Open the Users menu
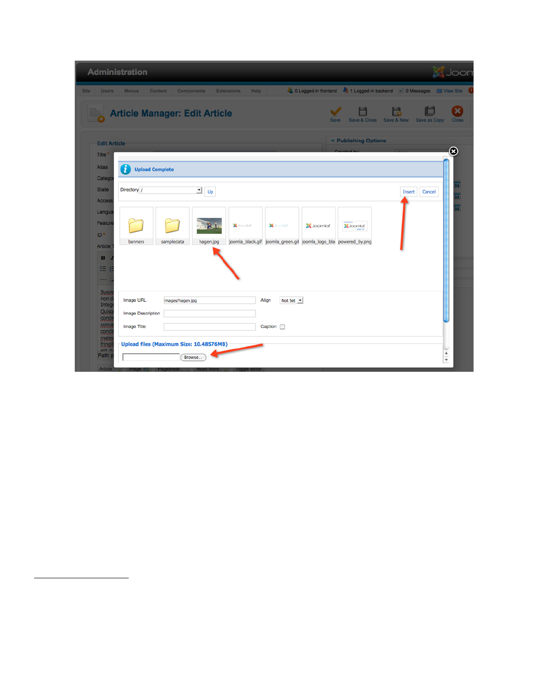The width and height of the screenshot is (545, 682). coord(107,91)
